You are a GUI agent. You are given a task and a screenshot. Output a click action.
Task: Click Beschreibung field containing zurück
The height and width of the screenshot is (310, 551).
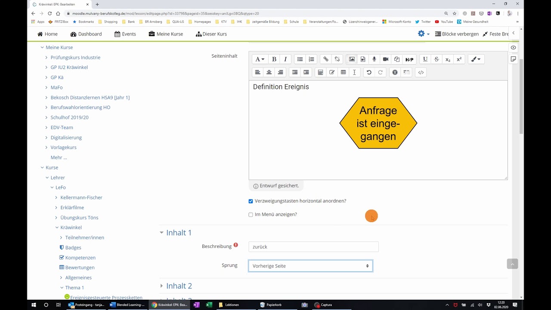click(313, 247)
